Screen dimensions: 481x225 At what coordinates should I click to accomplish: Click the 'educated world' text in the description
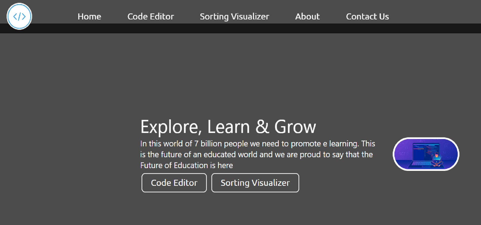point(230,154)
